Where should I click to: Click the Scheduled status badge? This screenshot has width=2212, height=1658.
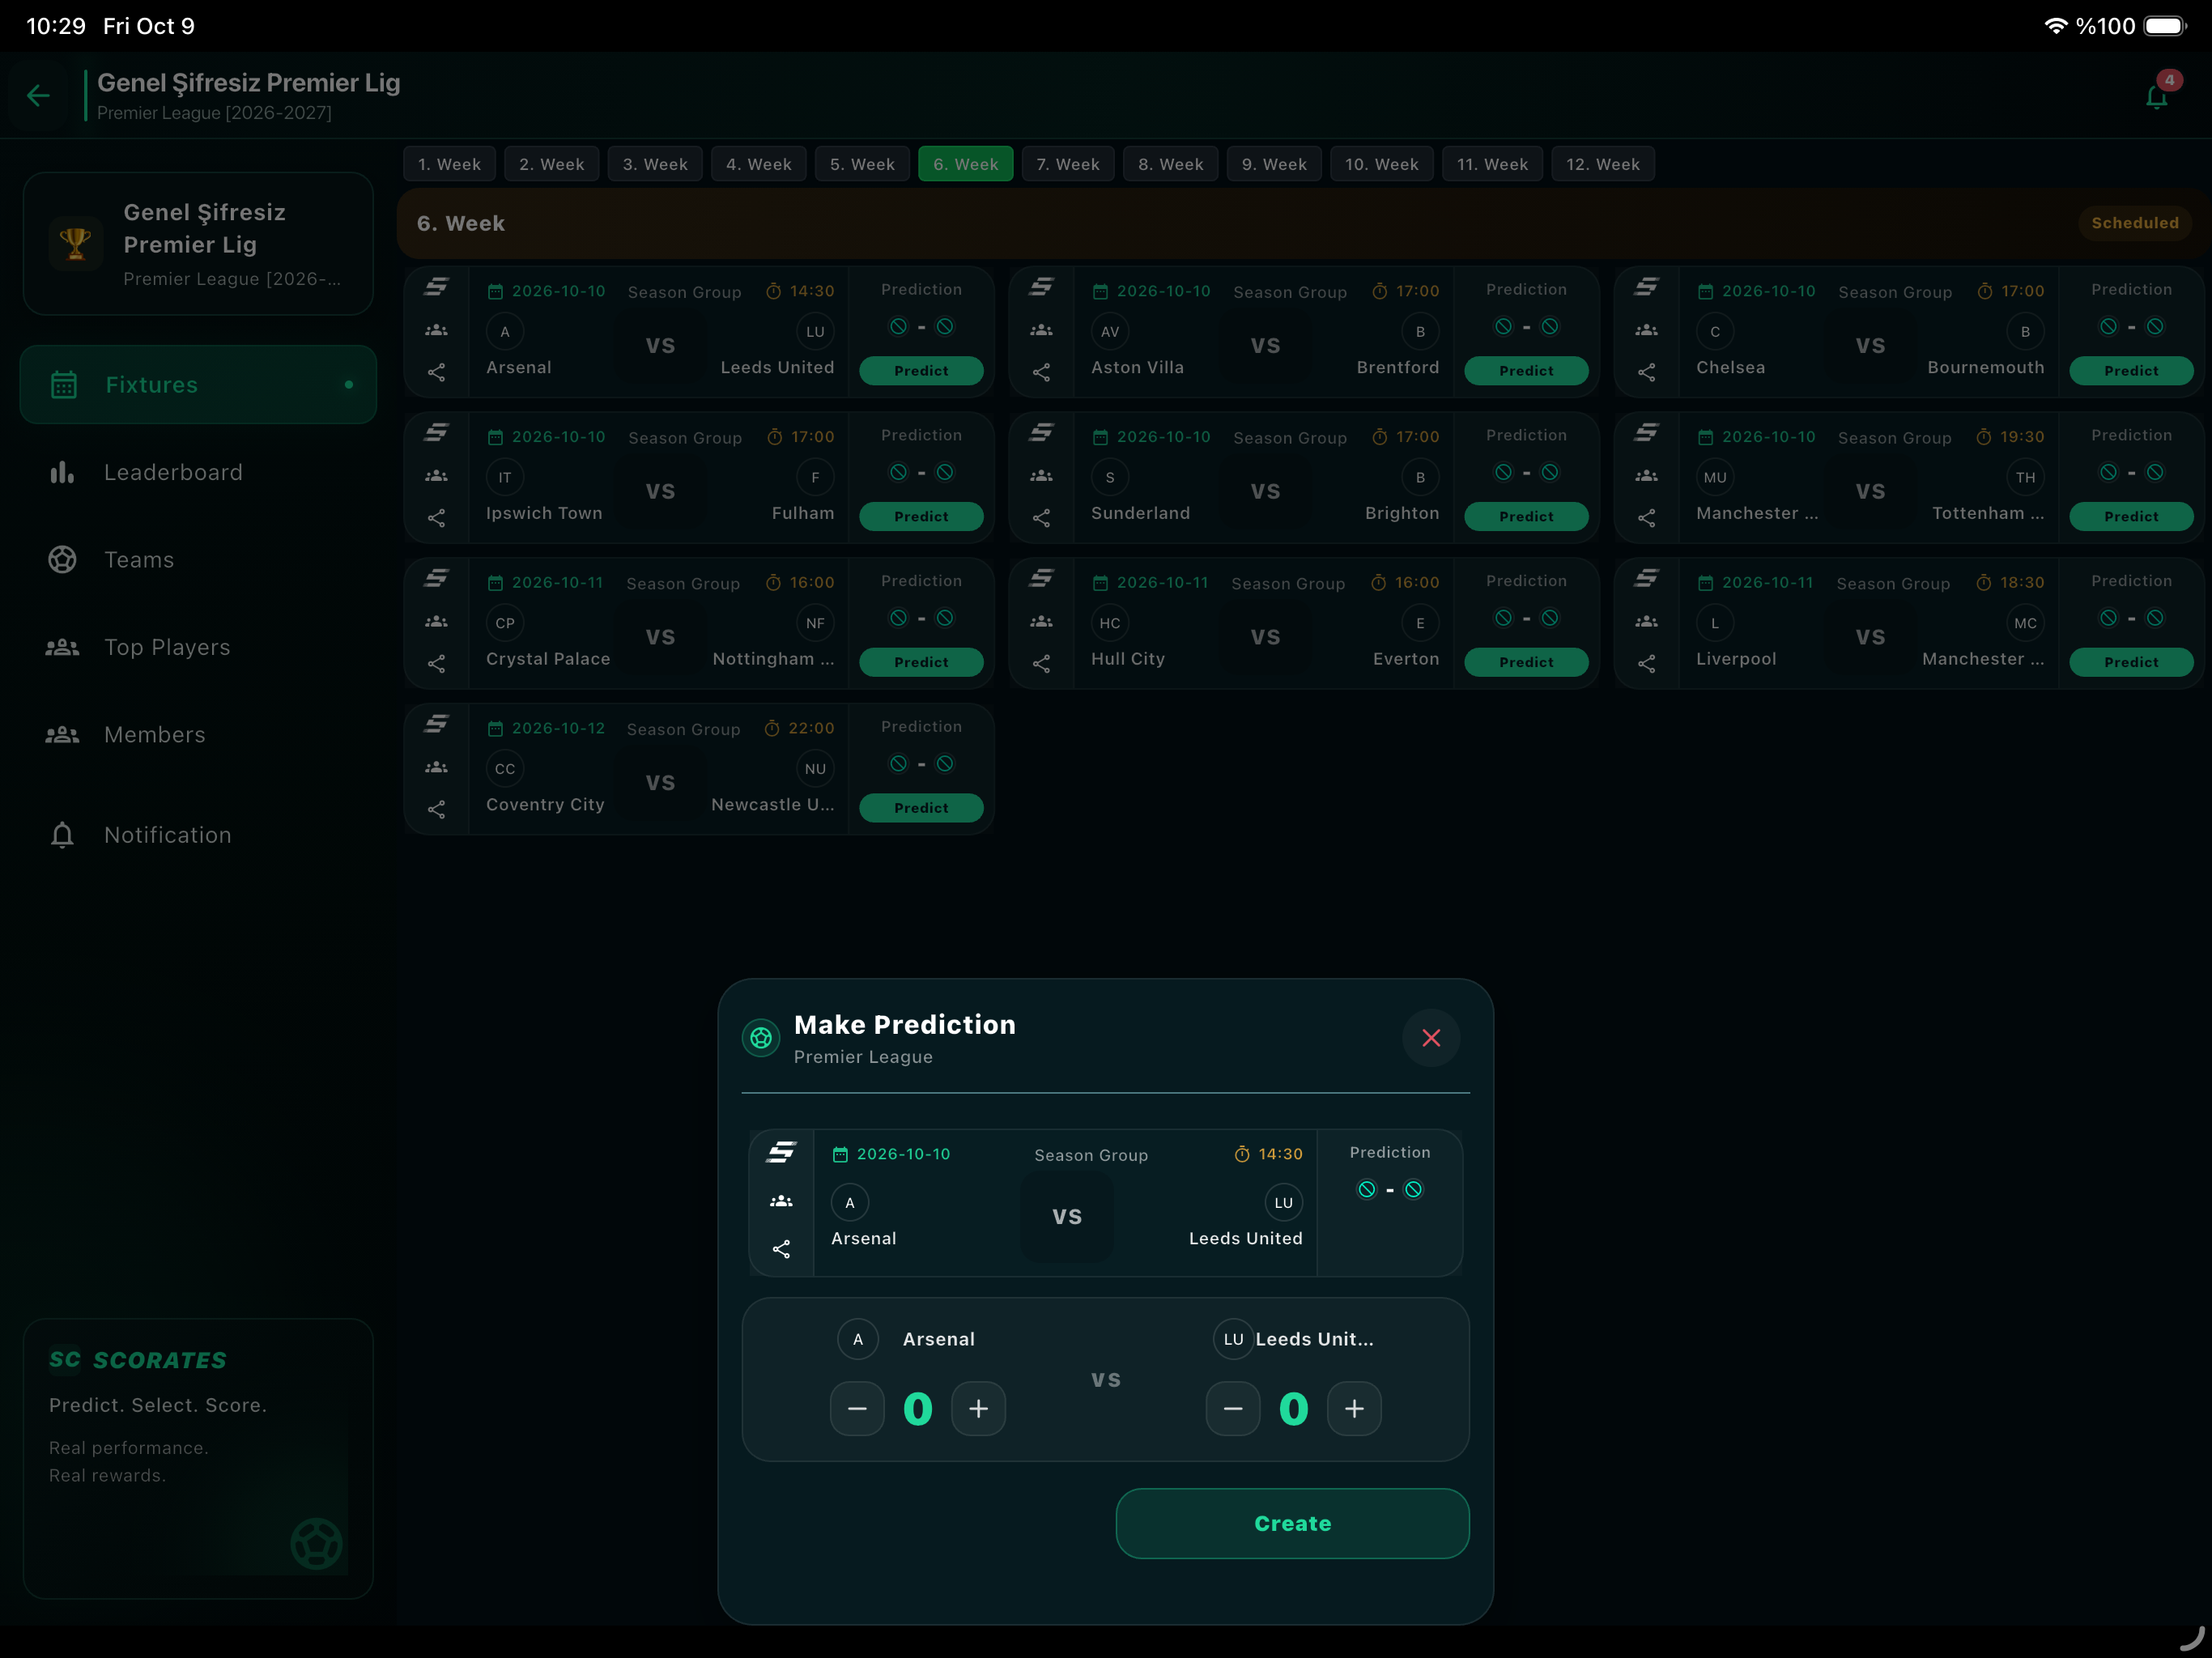(2134, 223)
